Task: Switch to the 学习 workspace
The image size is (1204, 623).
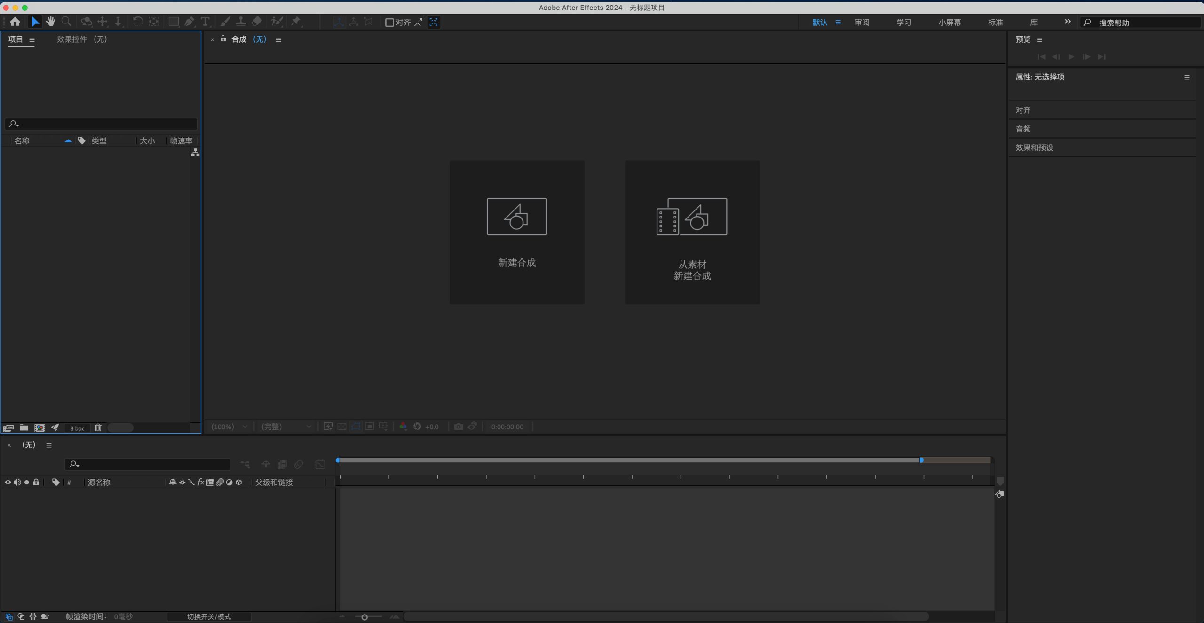Action: (903, 22)
